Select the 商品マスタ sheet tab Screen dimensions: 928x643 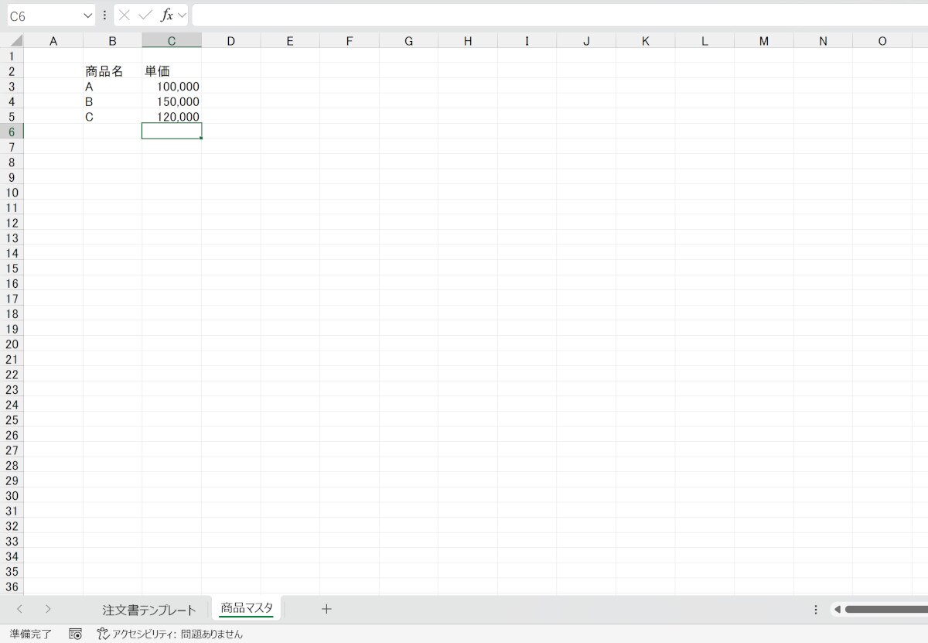pyautogui.click(x=247, y=608)
